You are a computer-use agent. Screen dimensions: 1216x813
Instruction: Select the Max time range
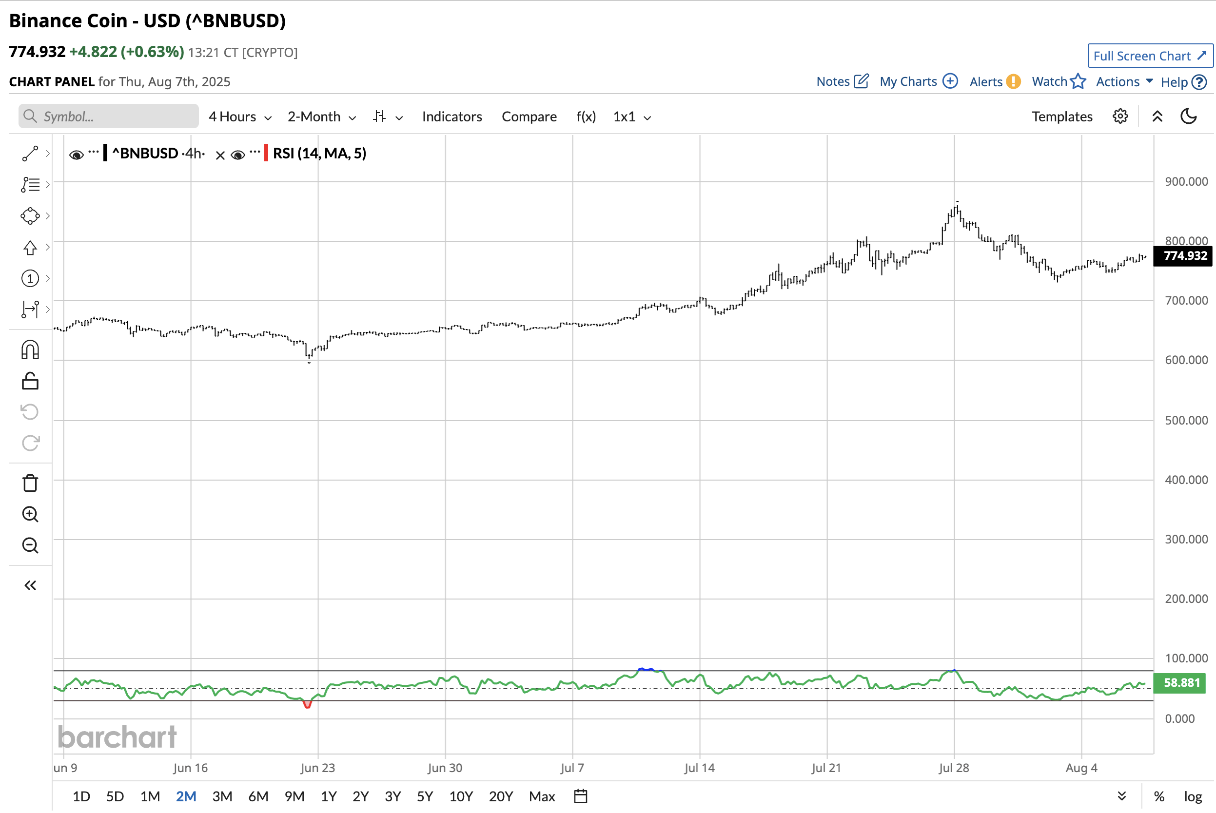(x=542, y=796)
